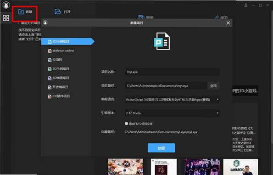The width and height of the screenshot is (273, 175).
Task: Click the 空项目 file icon
Action: click(x=50, y=60)
